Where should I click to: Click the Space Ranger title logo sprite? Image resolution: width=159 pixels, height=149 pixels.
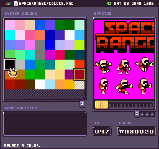(125, 37)
